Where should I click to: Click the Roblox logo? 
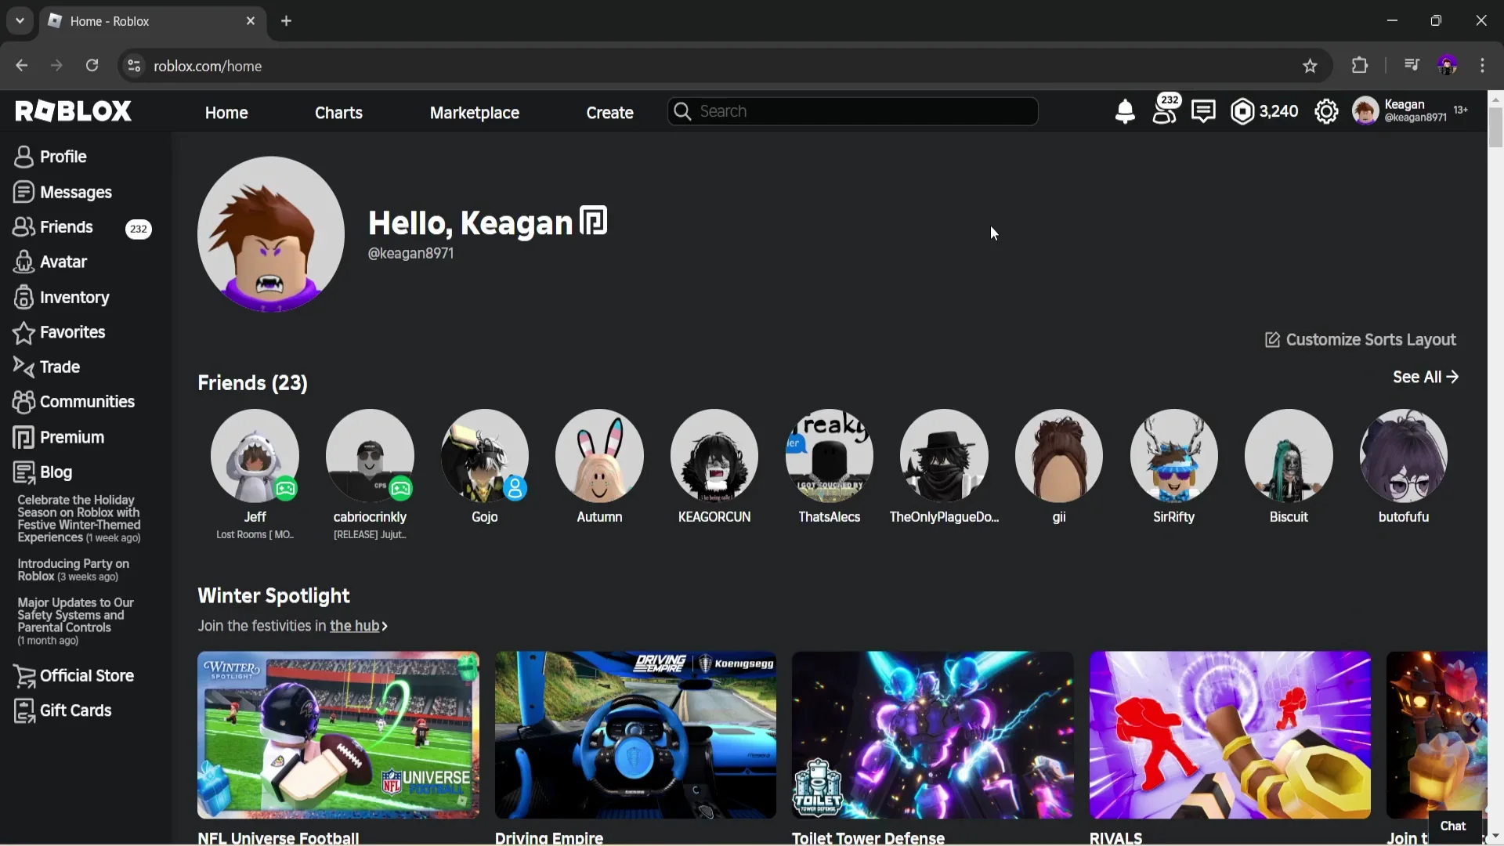[73, 110]
